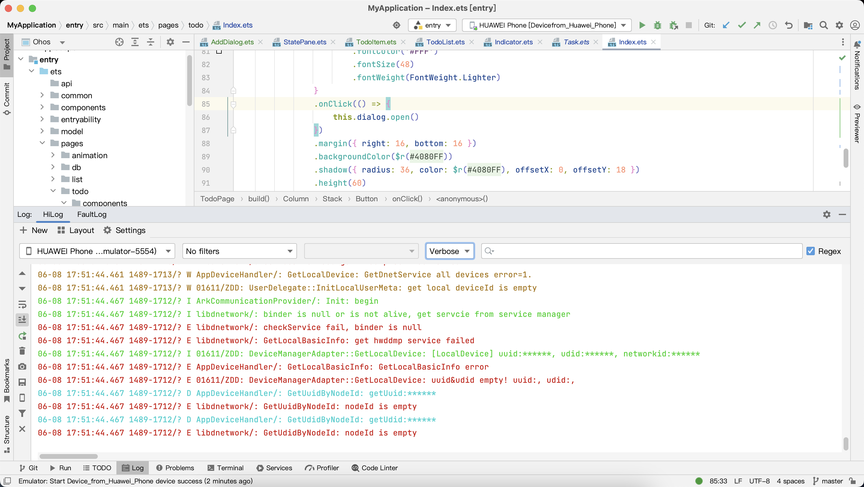
Task: Open log Settings button
Action: pos(124,230)
